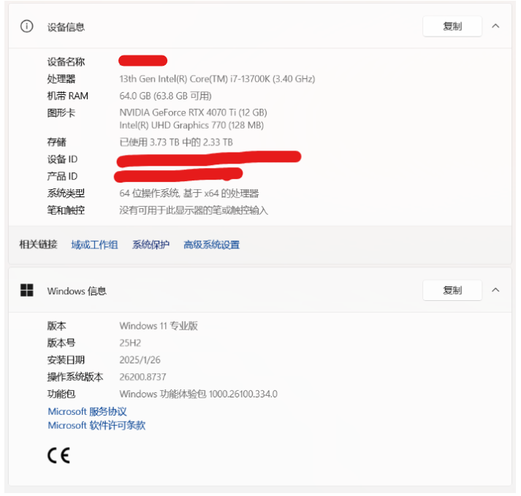Screen dimensions: 521x496
Task: Click the device info circle icon
Action: 26,26
